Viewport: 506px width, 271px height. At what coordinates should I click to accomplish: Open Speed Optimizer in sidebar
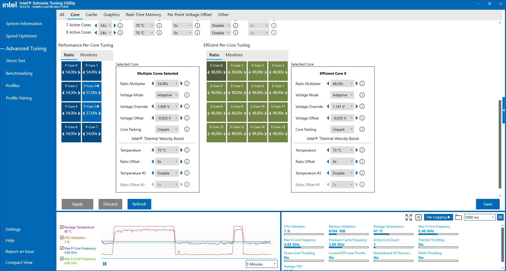pyautogui.click(x=21, y=36)
